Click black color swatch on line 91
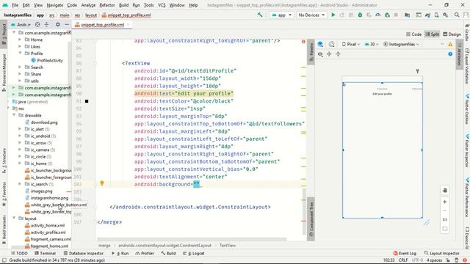The image size is (470, 264). point(87,101)
